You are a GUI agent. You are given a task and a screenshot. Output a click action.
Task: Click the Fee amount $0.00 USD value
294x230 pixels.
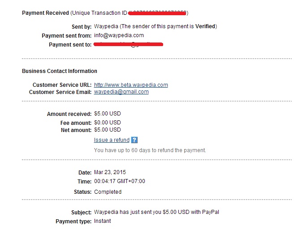tap(108, 123)
